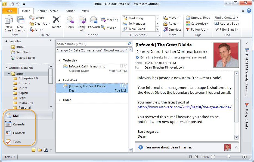Click the zoom slider handle
The height and width of the screenshot is (162, 254).
pos(229,157)
